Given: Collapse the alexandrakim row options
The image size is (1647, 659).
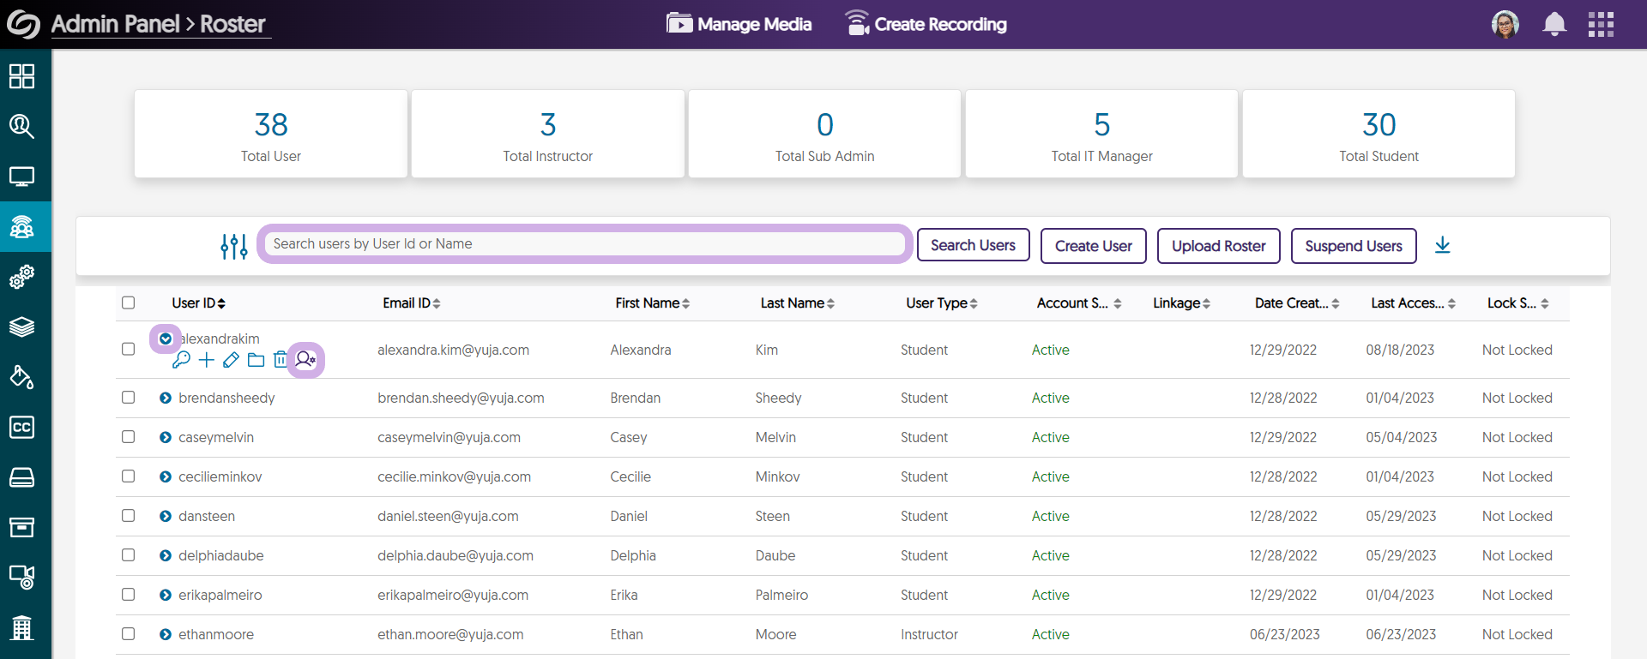Looking at the screenshot, I should (x=166, y=338).
